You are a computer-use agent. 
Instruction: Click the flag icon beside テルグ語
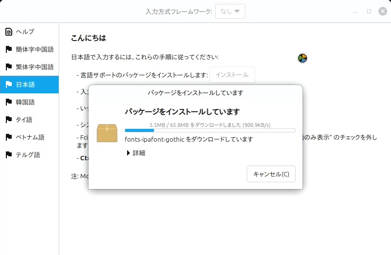pos(8,155)
